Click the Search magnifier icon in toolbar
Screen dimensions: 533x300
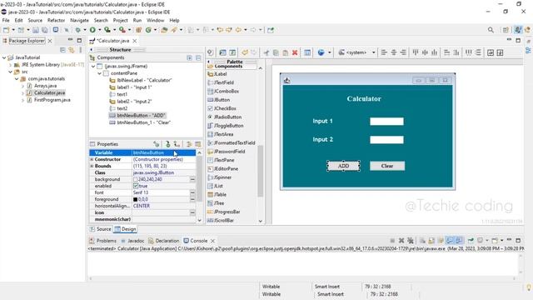click(491, 30)
